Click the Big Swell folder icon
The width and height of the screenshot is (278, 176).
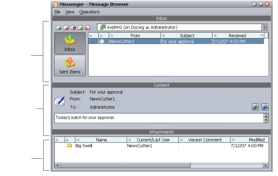pos(70,146)
